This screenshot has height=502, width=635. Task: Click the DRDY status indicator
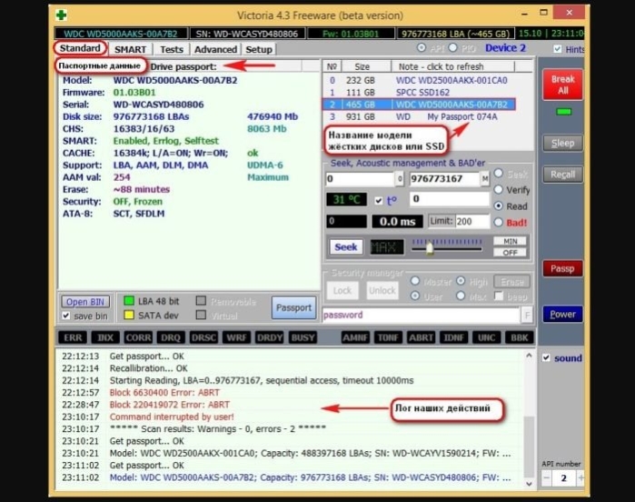[269, 337]
